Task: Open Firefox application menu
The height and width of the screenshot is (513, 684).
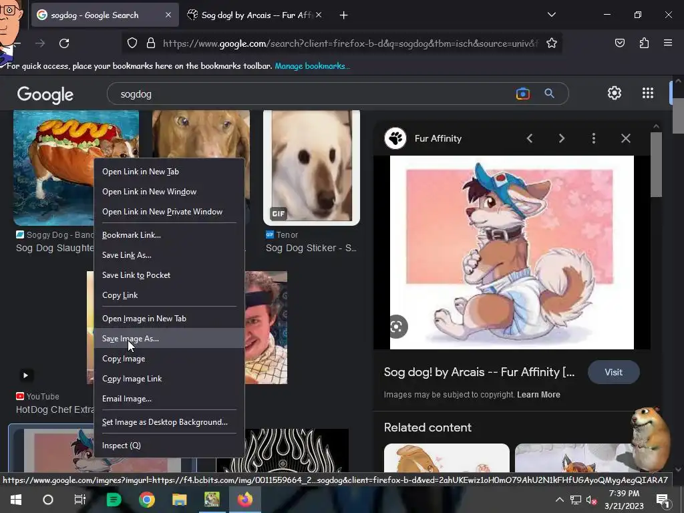Action: (x=667, y=43)
